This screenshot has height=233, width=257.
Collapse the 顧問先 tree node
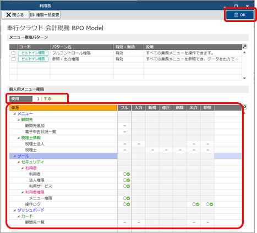point(19,120)
